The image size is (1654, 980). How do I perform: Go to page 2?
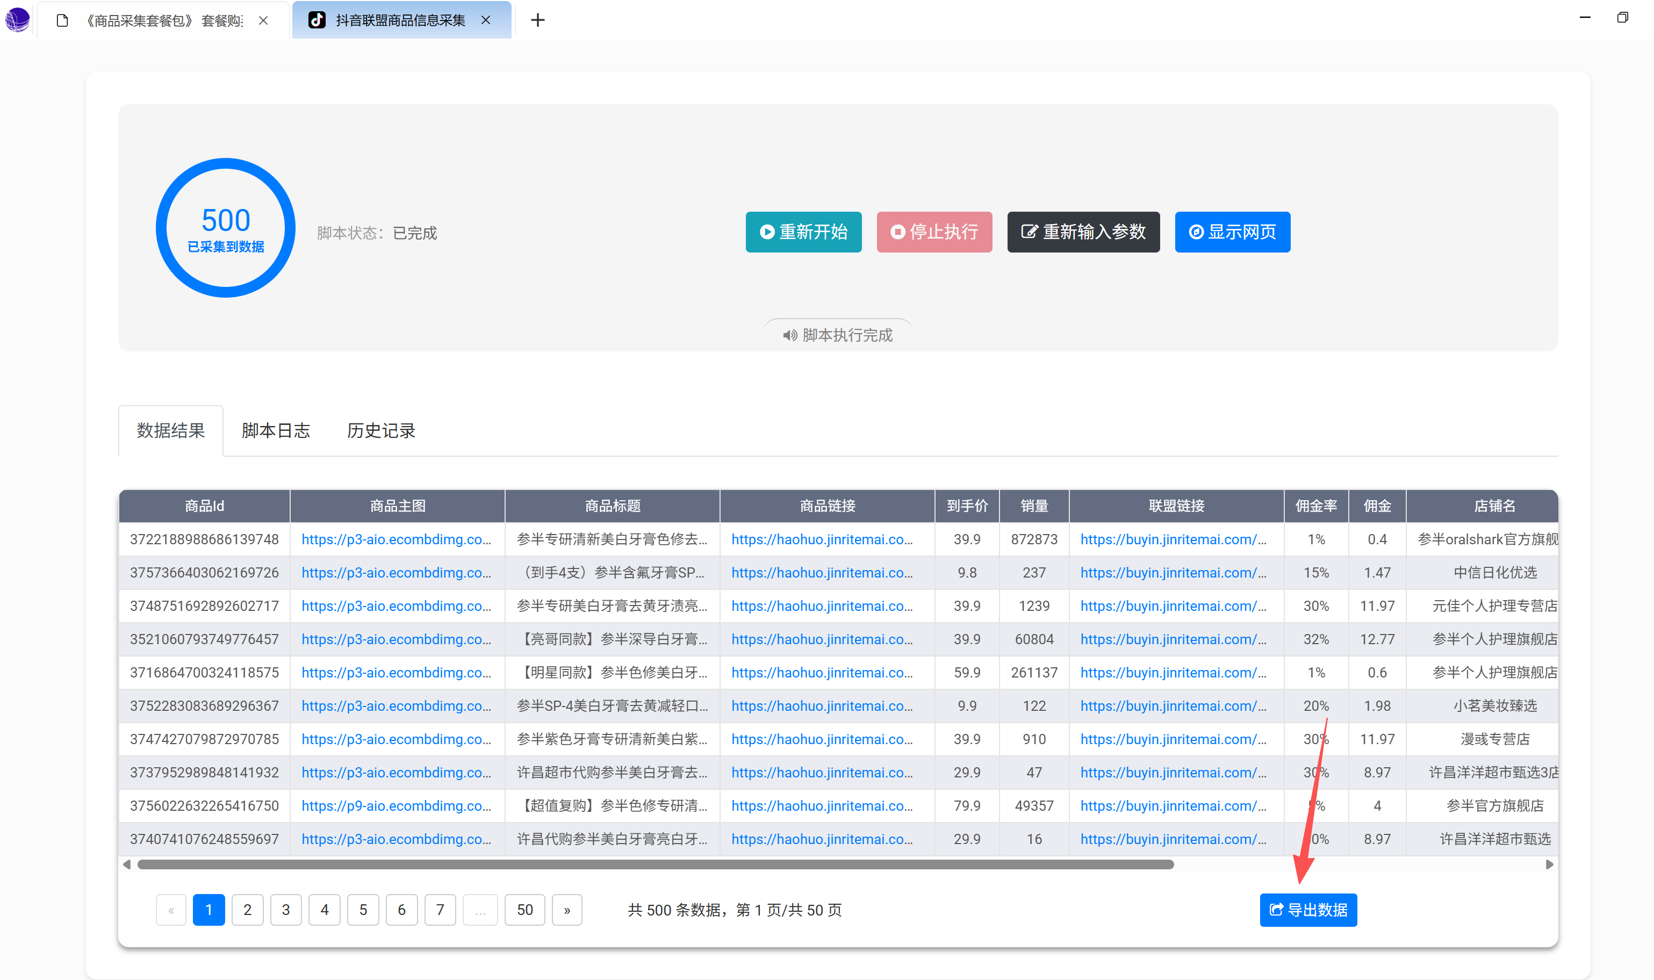pyautogui.click(x=248, y=910)
